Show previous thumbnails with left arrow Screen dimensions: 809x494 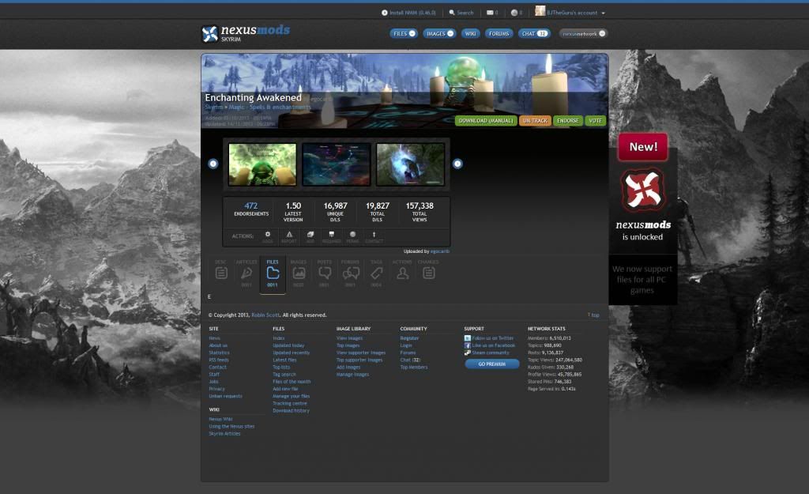[x=213, y=164]
